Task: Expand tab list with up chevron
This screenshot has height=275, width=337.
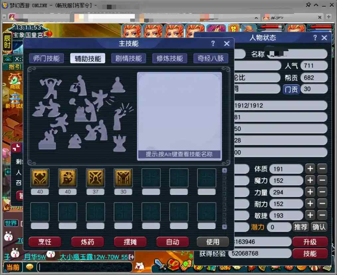Action: [256, 18]
